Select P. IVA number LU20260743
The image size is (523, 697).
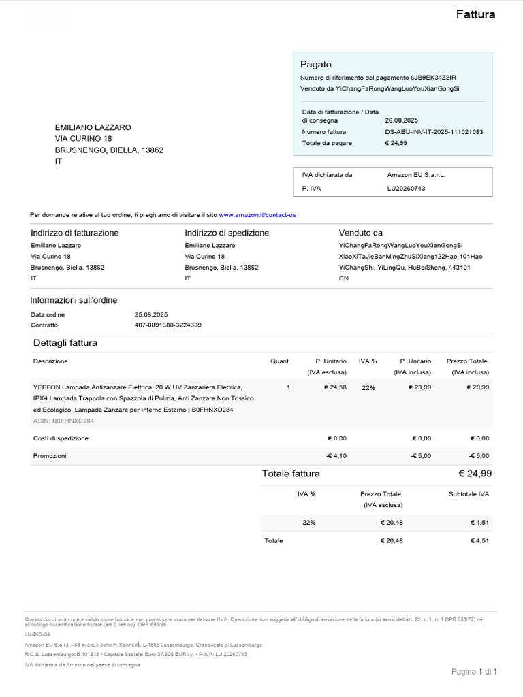406,188
